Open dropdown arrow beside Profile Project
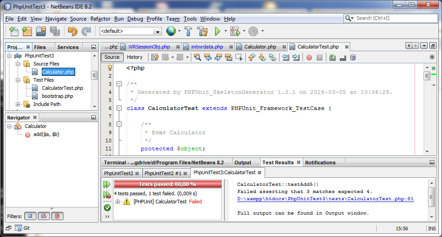Image resolution: width=442 pixels, height=237 pixels. click(x=262, y=31)
